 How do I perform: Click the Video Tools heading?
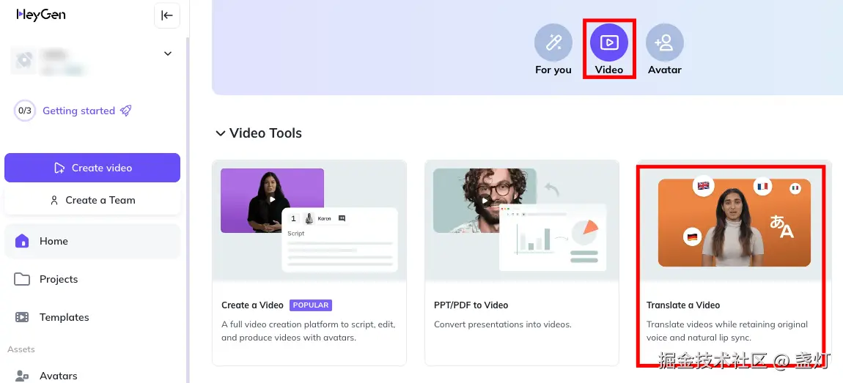pos(265,133)
